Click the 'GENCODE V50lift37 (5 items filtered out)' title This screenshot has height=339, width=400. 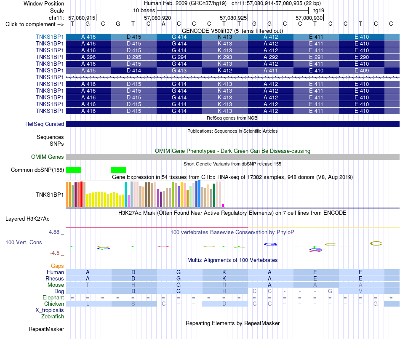click(232, 31)
